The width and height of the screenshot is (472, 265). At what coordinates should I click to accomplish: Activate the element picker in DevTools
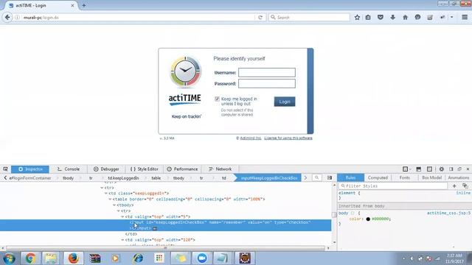[x=5, y=169]
